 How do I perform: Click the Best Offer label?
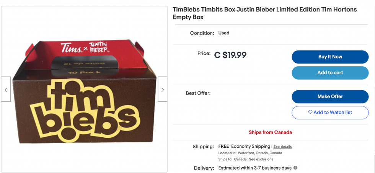(x=198, y=93)
